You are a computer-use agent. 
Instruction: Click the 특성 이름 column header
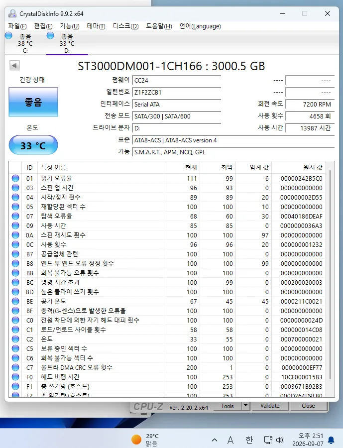point(101,167)
